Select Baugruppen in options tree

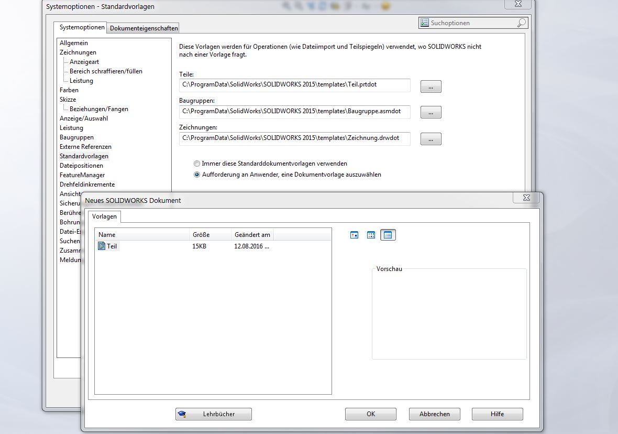tap(76, 138)
